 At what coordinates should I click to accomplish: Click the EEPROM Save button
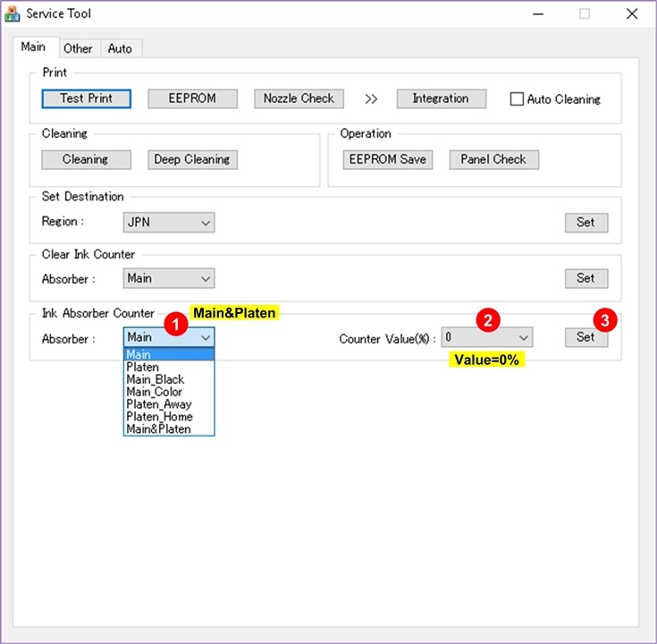tap(387, 159)
